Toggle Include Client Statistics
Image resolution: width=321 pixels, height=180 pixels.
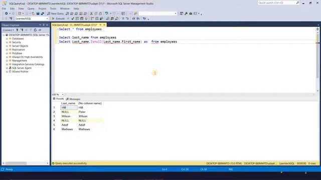coord(101,18)
